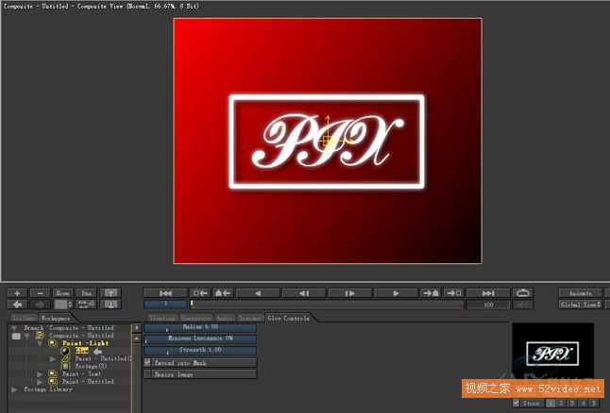Screen dimensions: 610x413
Task: Select the Workspace tab
Action: [56, 318]
